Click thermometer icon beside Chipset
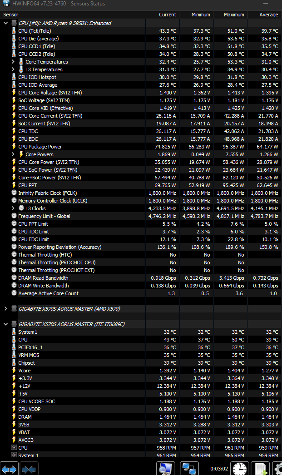The height and width of the screenshot is (475, 282). pos(14,362)
